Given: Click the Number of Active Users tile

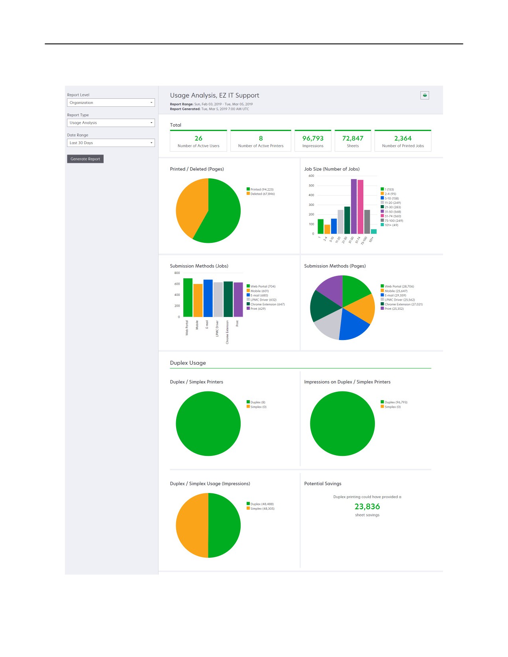Looking at the screenshot, I should pyautogui.click(x=198, y=141).
